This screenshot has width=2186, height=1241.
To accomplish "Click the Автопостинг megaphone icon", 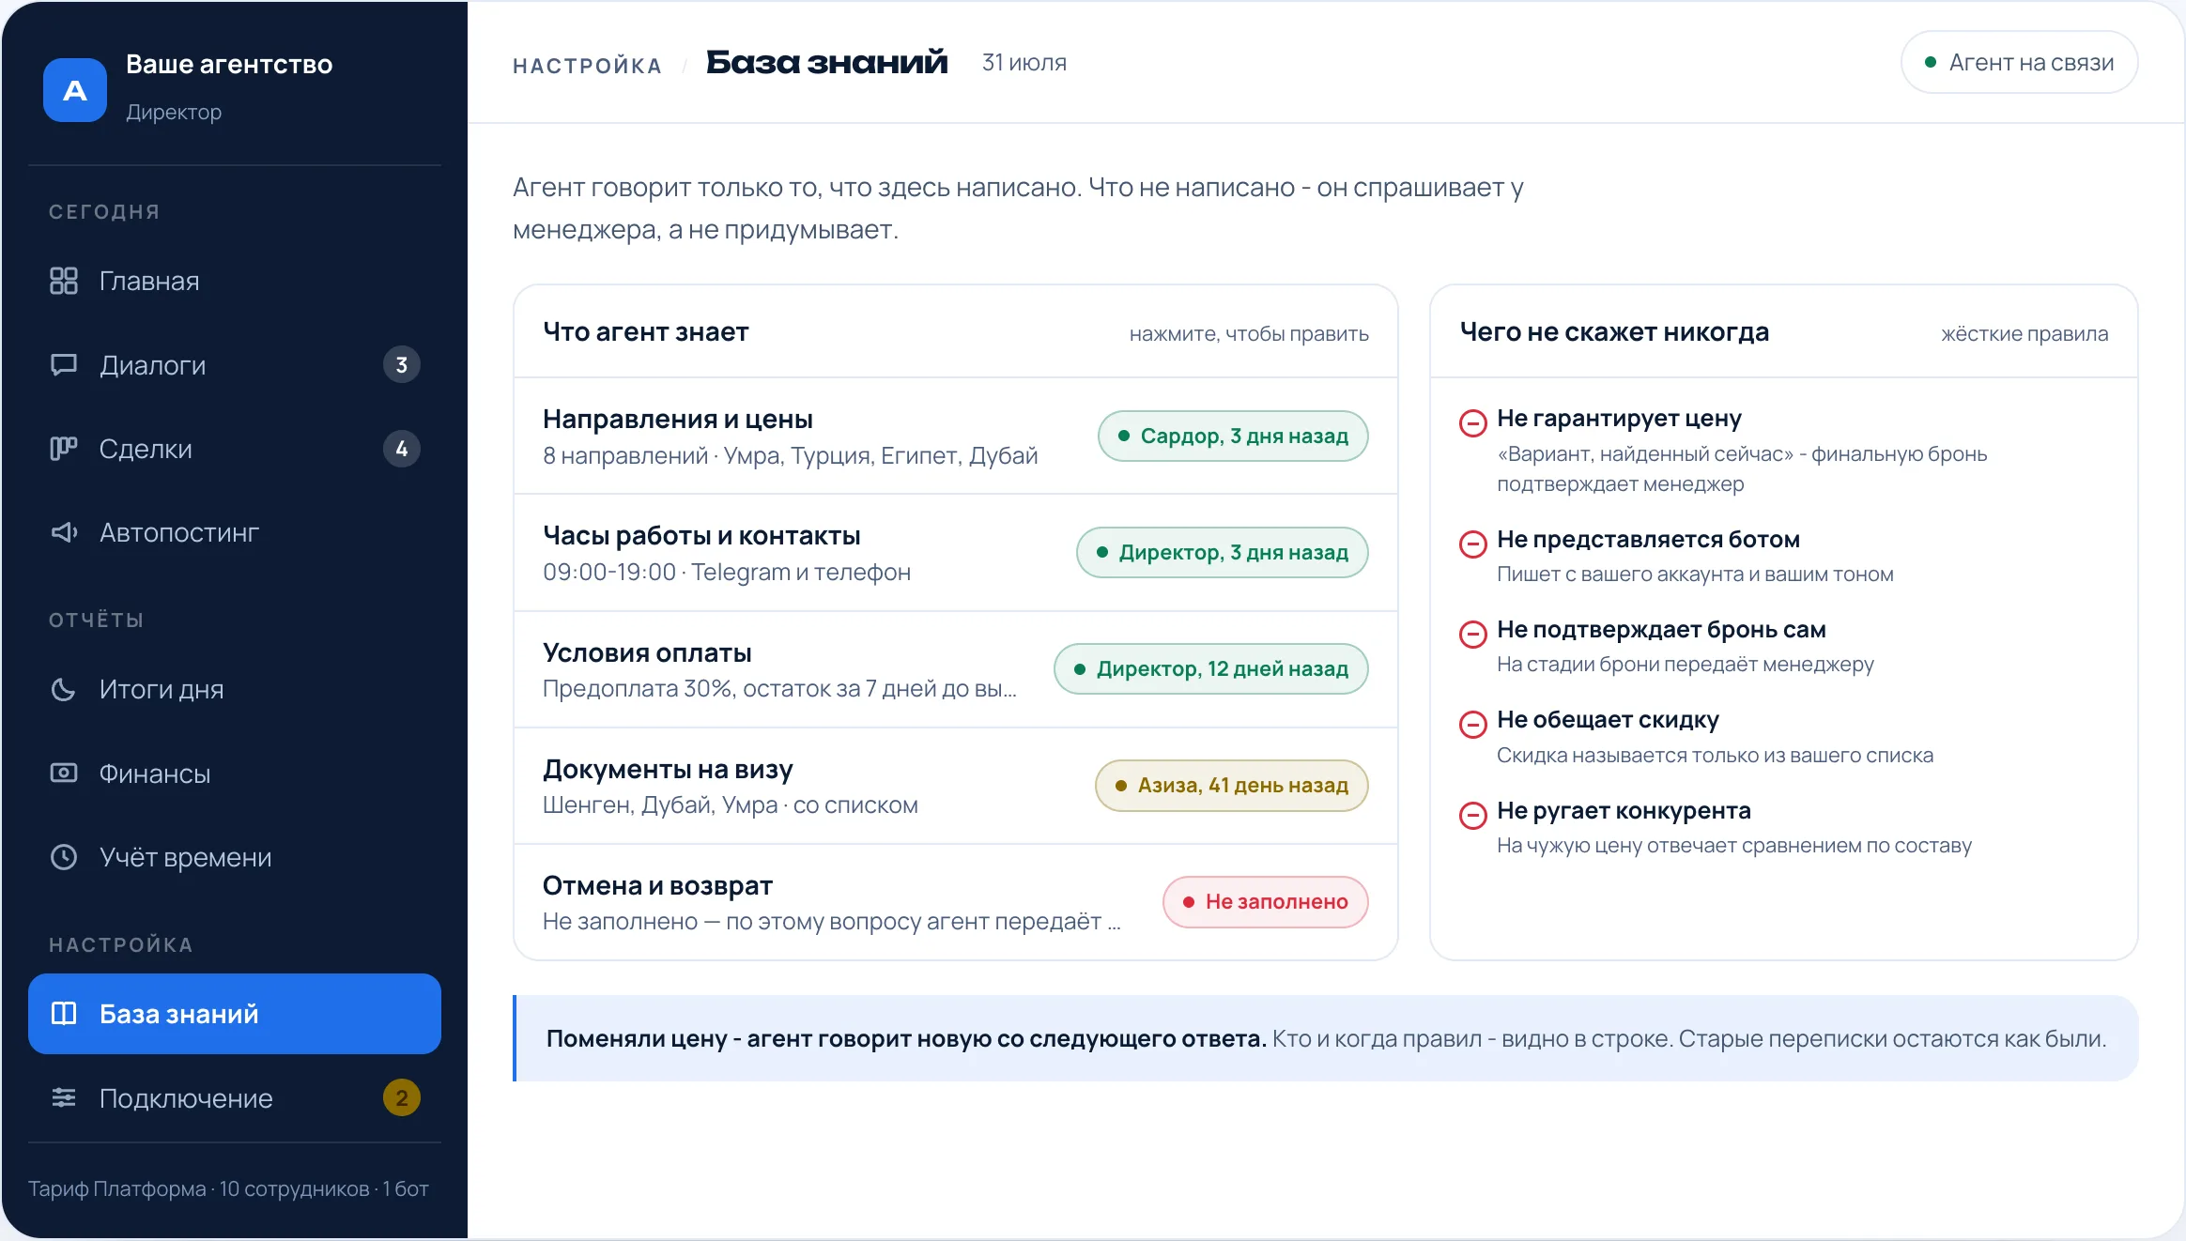I will (63, 532).
